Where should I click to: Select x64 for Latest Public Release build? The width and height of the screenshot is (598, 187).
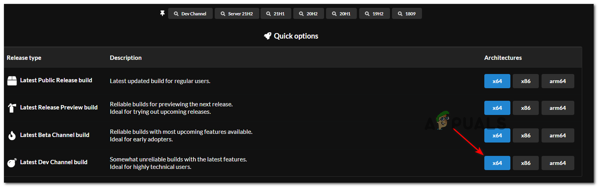(x=497, y=81)
